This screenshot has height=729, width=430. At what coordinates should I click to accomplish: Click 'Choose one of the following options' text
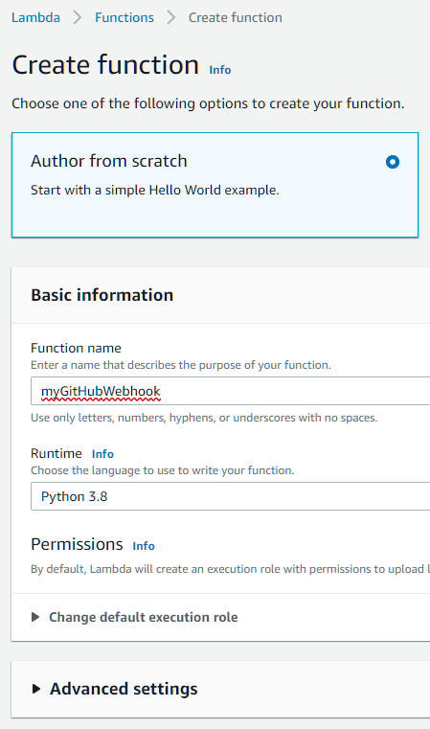tap(208, 103)
